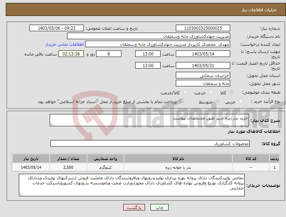286x217 pixels.
Task: Click the چاپ print button
Action: (159, 207)
